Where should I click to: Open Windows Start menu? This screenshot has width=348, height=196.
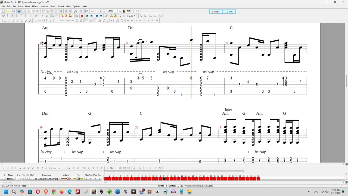[6, 192]
